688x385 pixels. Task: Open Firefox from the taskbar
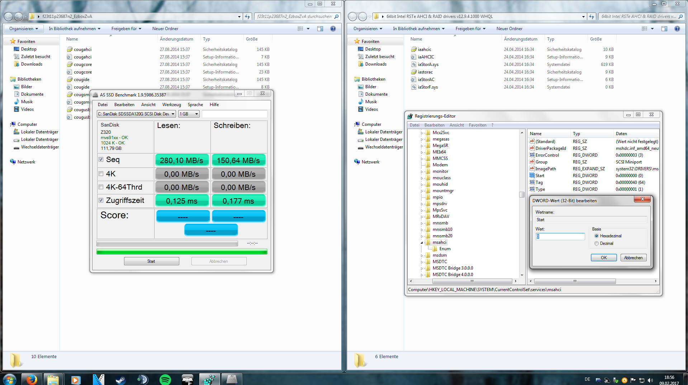point(32,379)
